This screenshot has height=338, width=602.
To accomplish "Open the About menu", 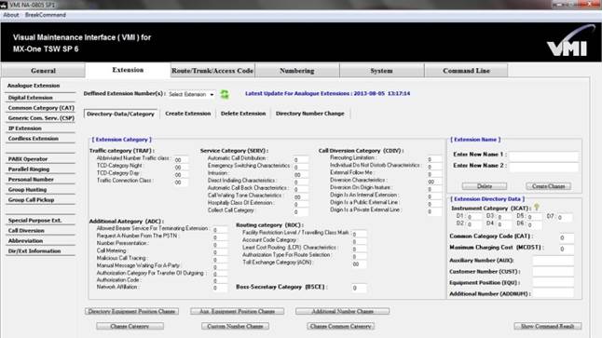I will 11,15.
